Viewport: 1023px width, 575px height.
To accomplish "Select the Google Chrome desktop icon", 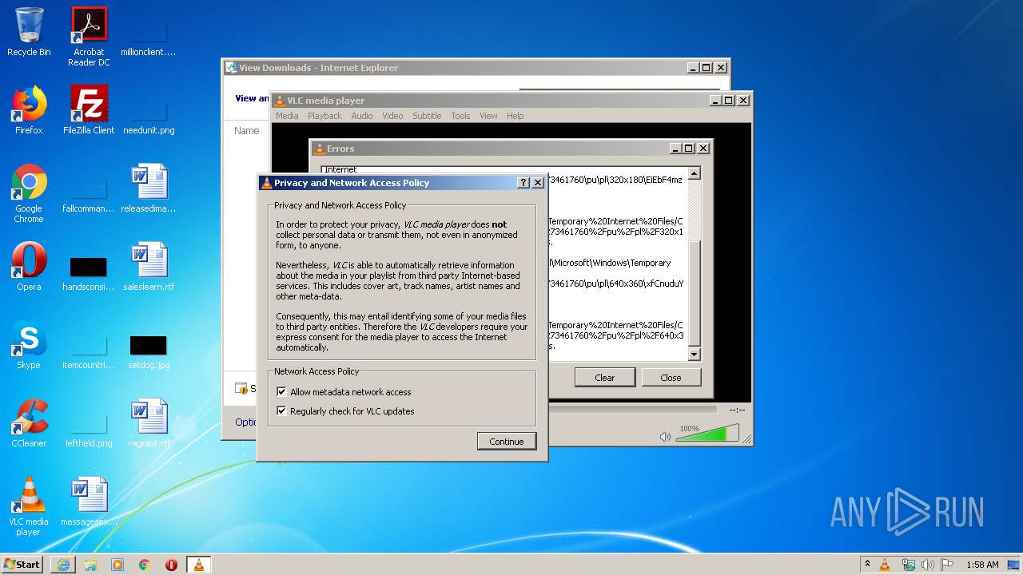I will pos(29,193).
